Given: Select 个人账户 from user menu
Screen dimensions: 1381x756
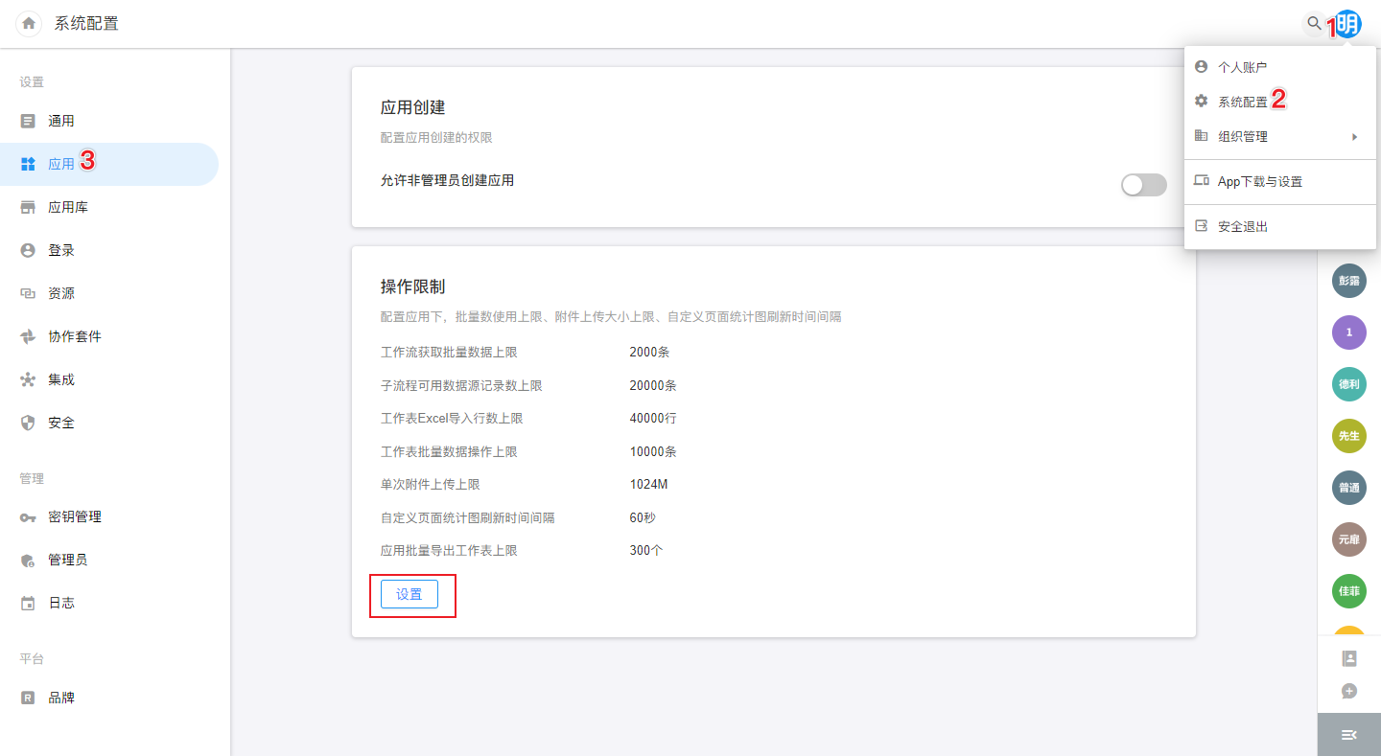Looking at the screenshot, I should pyautogui.click(x=1242, y=67).
